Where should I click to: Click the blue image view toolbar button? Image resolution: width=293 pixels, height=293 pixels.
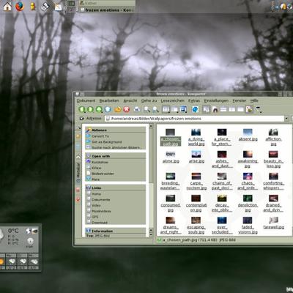tap(183, 109)
